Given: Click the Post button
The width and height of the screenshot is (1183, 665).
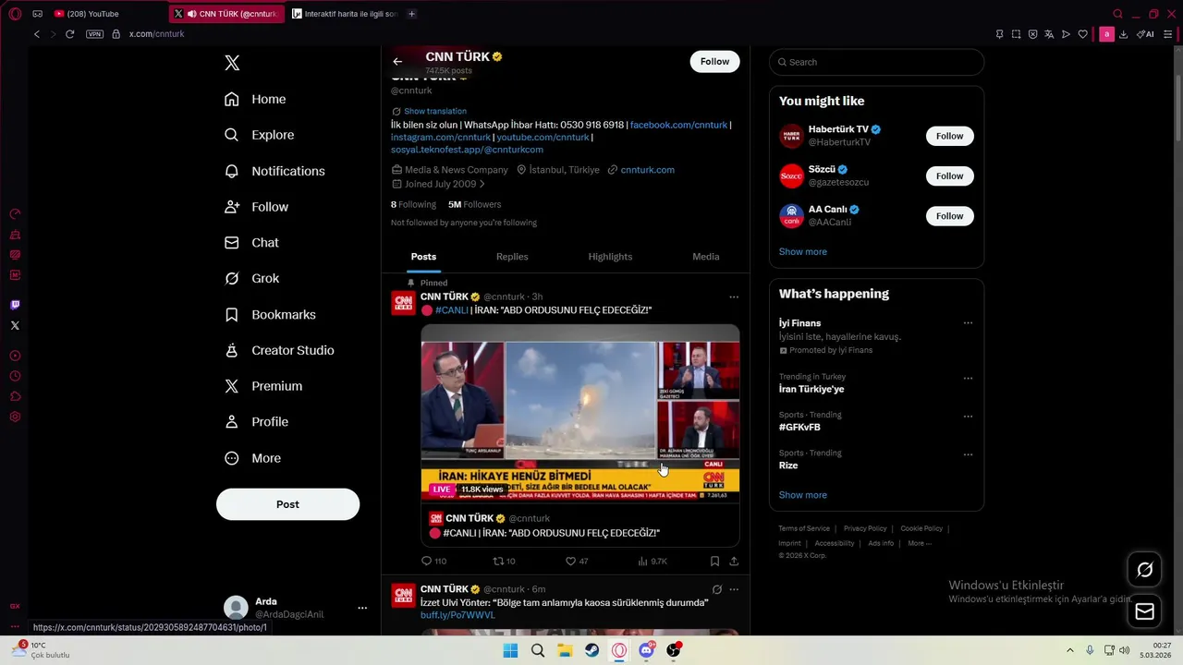Looking at the screenshot, I should (287, 504).
